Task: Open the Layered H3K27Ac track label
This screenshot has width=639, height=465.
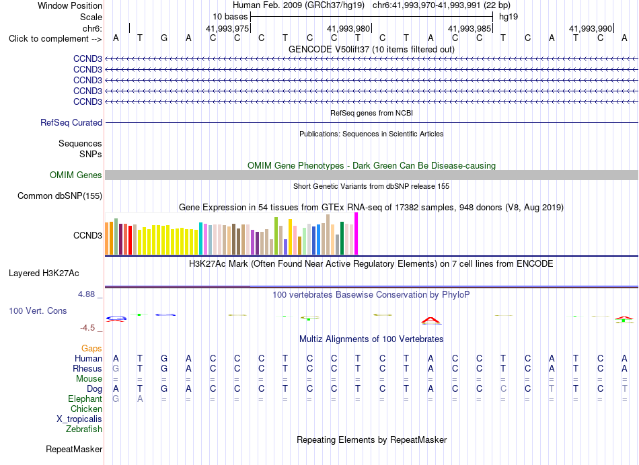Action: point(44,273)
